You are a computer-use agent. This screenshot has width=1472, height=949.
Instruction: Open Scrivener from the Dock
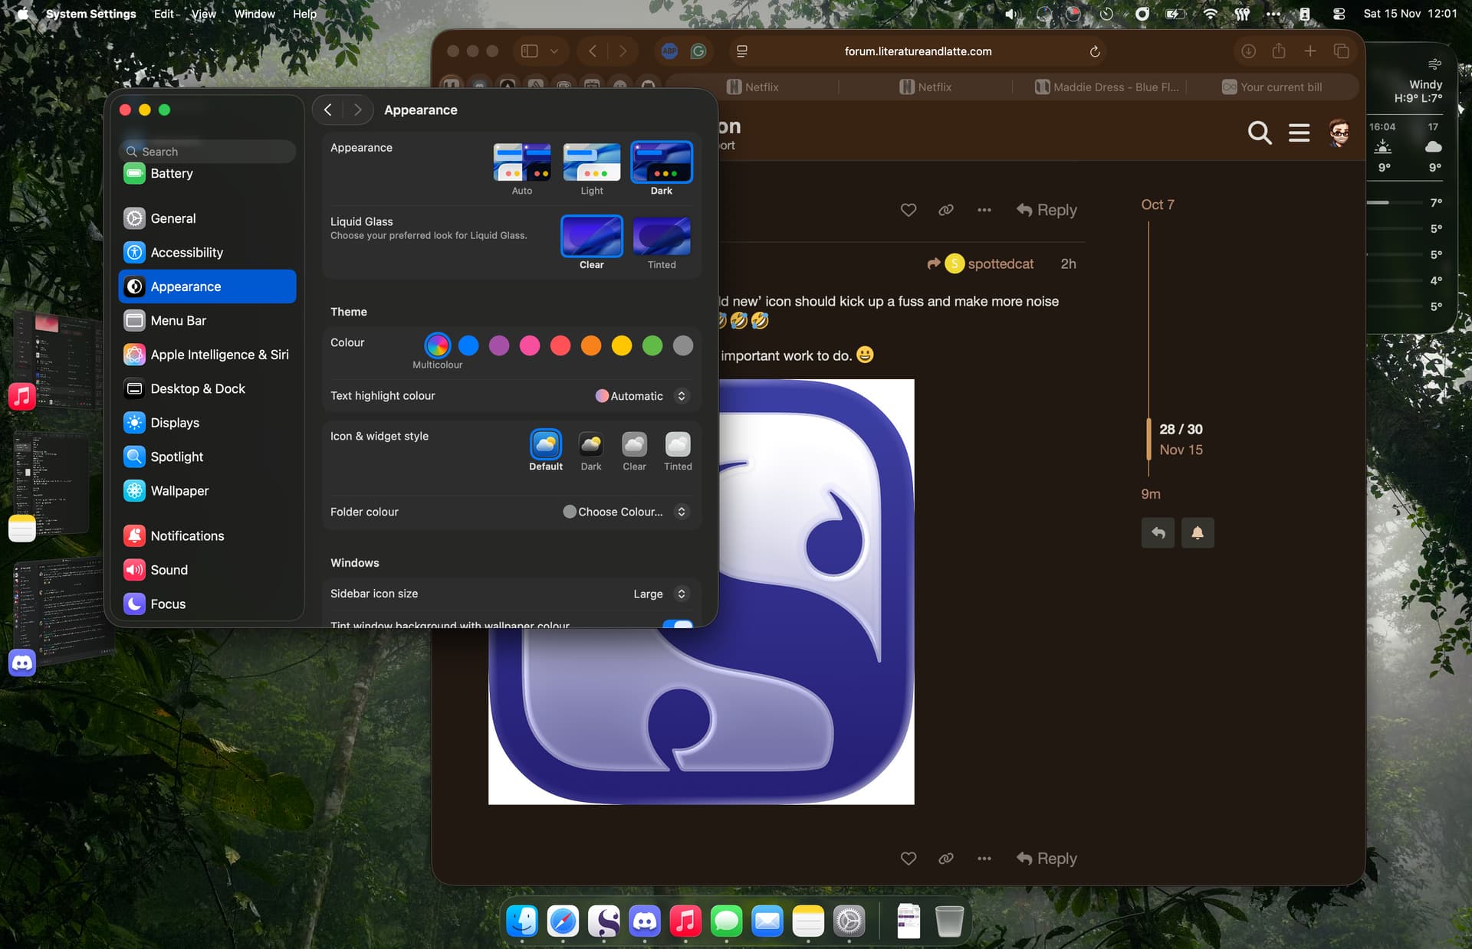[604, 921]
